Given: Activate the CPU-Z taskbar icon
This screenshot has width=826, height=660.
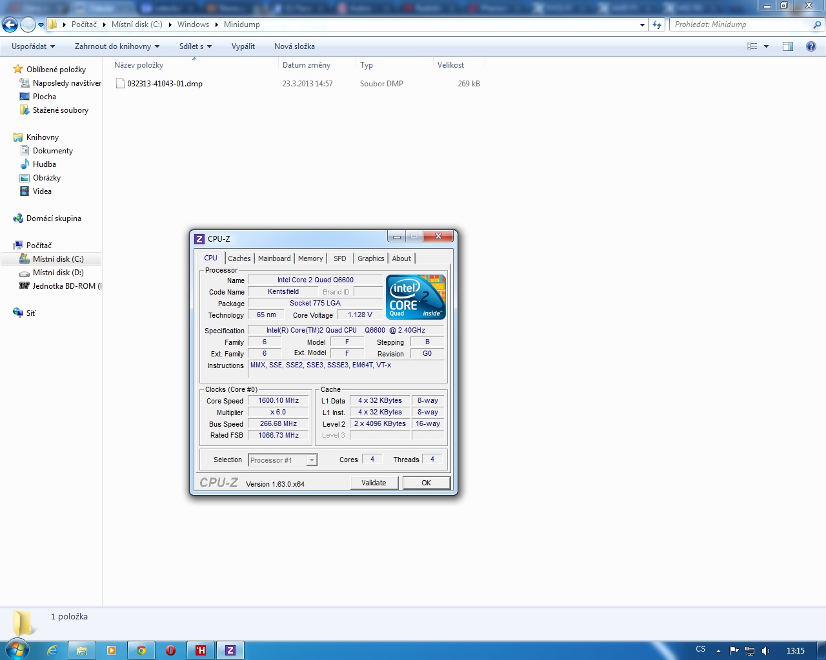Looking at the screenshot, I should click(230, 650).
